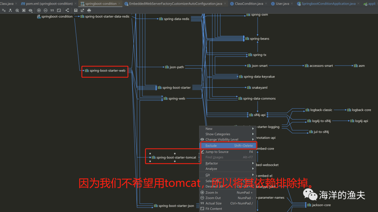Image resolution: width=378 pixels, height=212 pixels.
Task: Expand the Change Visibility Level submenu
Action: [227, 139]
